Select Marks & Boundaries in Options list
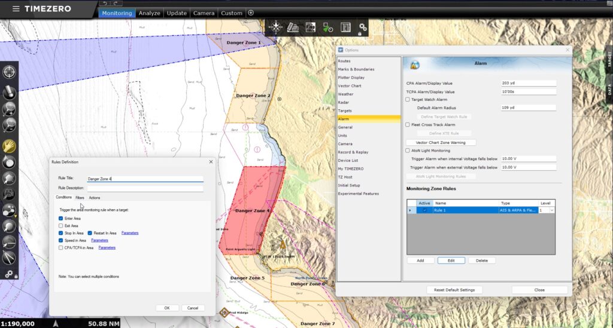Image resolution: width=613 pixels, height=328 pixels. pyautogui.click(x=356, y=69)
